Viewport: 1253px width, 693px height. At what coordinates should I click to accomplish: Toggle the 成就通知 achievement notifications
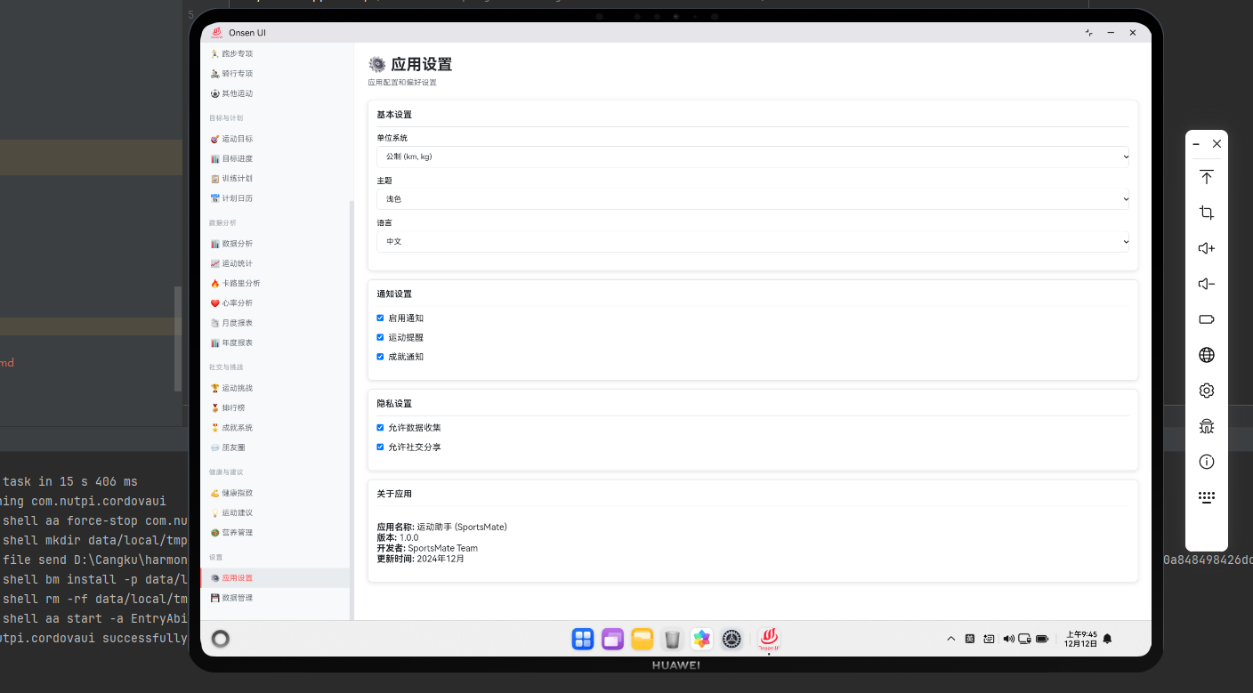[x=380, y=356]
